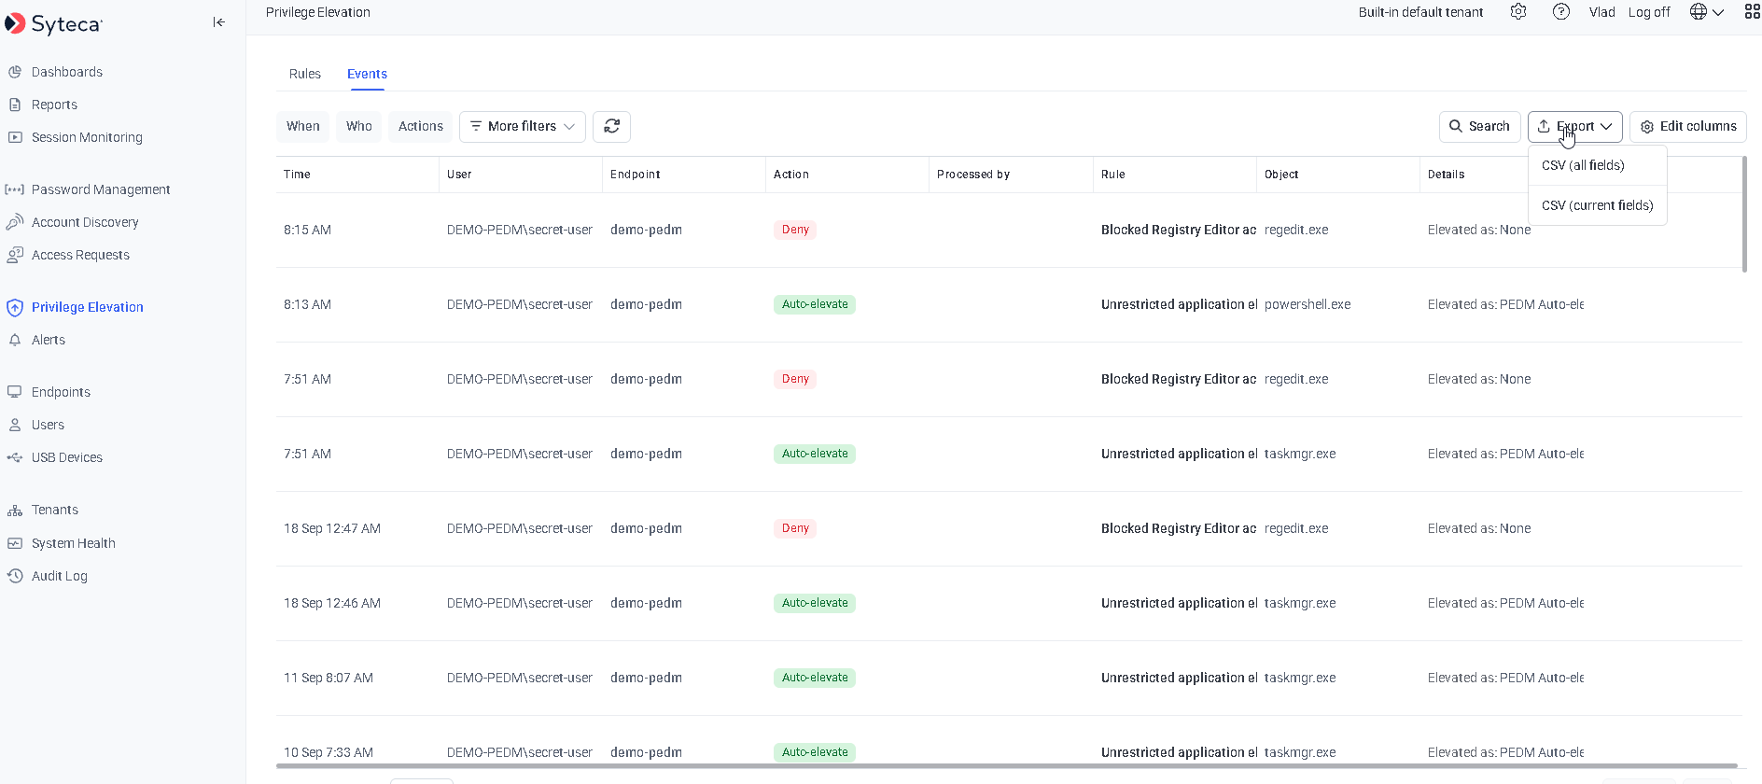Refresh the events list
Screen dimensions: 1762x784
click(x=611, y=126)
